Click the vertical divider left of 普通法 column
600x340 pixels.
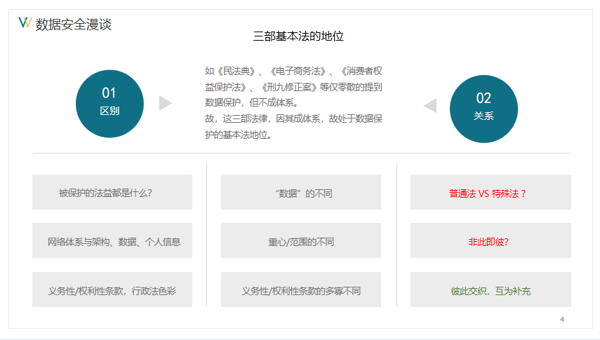coord(396,235)
